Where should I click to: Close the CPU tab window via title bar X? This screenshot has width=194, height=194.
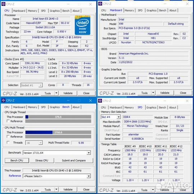(90, 4)
